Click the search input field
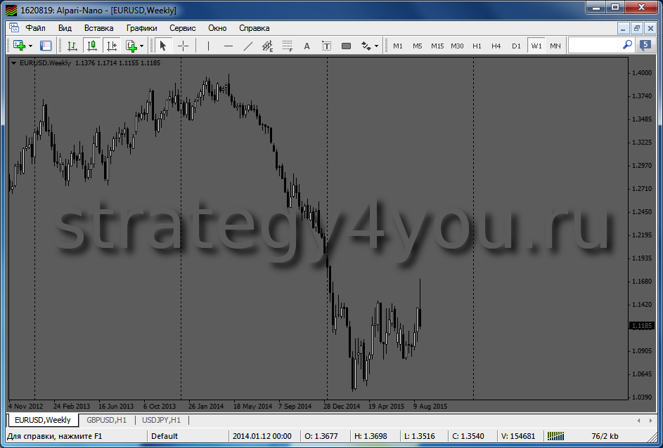The image size is (663, 448). point(594,45)
